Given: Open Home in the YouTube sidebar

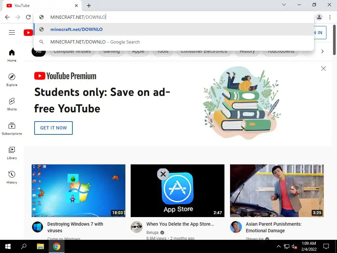Looking at the screenshot, I should pyautogui.click(x=12, y=56).
